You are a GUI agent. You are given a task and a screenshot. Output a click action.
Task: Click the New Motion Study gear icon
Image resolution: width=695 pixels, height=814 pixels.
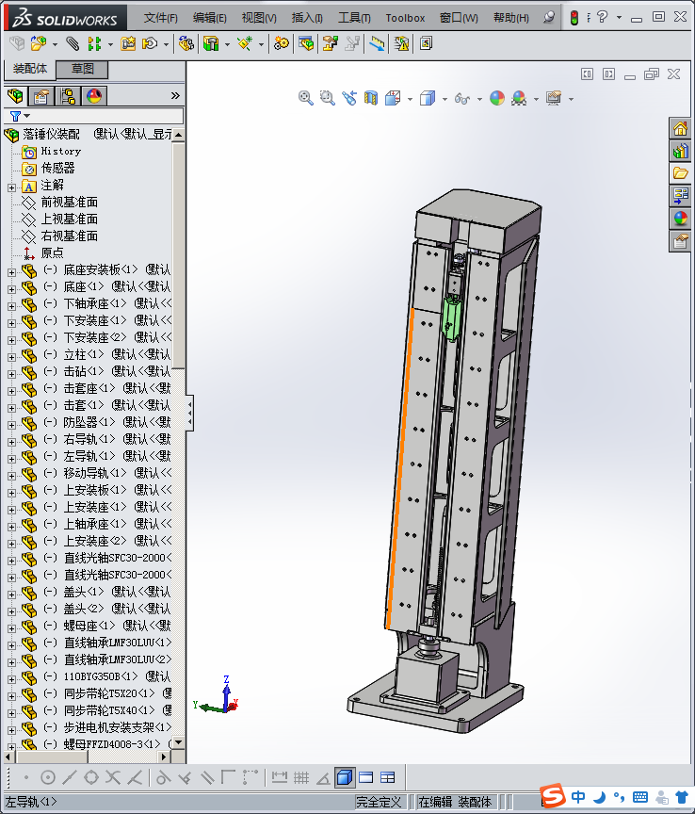coord(282,43)
